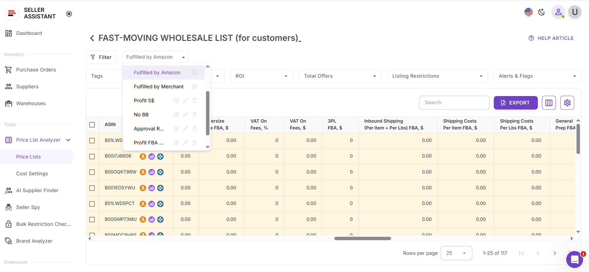
Task: Open the chat support bubble
Action: tap(574, 259)
